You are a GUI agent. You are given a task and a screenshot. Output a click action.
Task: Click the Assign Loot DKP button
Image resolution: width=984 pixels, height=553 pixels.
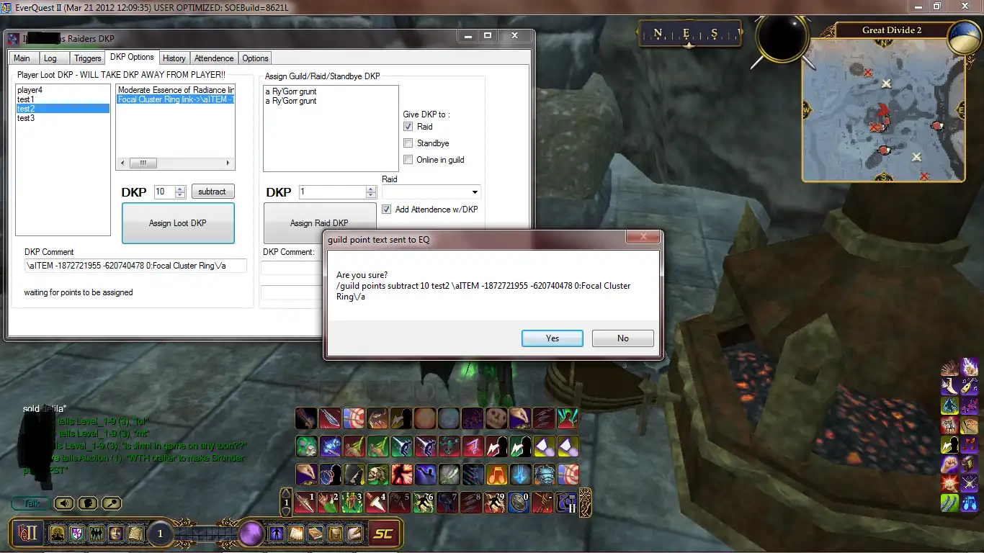178,223
